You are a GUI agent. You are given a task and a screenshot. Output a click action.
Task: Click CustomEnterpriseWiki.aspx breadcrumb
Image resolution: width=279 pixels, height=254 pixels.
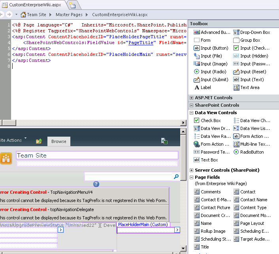pyautogui.click(x=120, y=15)
